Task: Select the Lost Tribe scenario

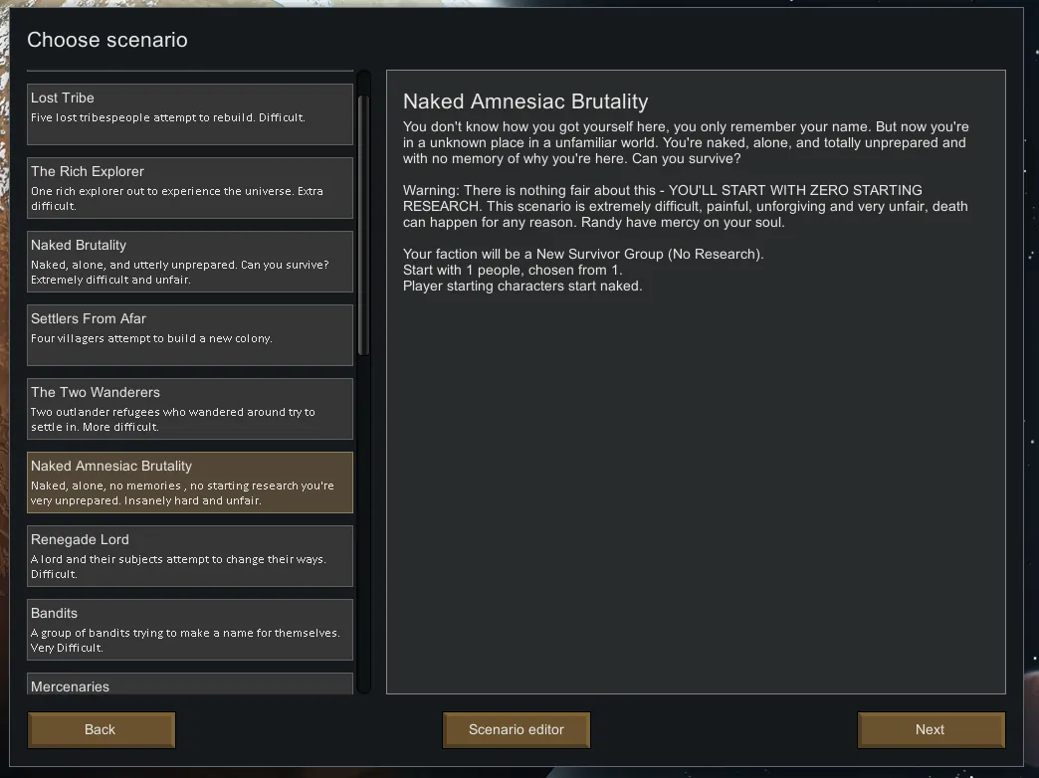Action: (x=189, y=113)
